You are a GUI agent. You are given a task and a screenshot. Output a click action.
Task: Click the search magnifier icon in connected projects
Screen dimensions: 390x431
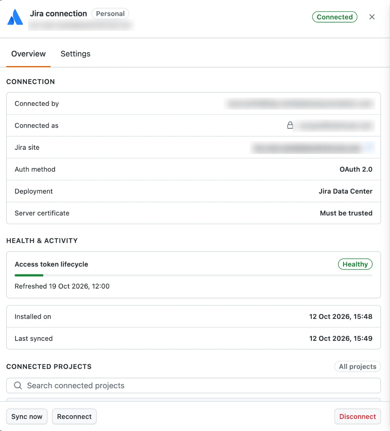(x=18, y=385)
